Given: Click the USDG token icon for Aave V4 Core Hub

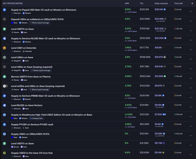Looking at the screenshot, I should pos(5,153).
